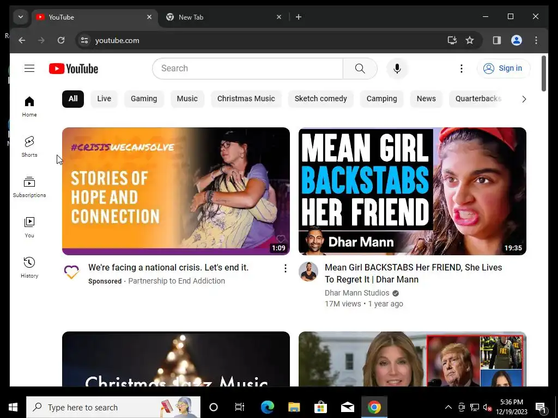
Task: Open Chrome profile avatar
Action: point(517,40)
